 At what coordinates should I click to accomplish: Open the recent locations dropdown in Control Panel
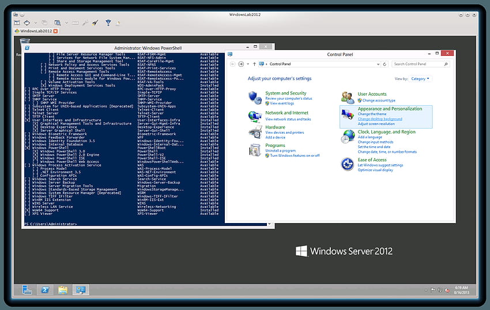(x=248, y=64)
